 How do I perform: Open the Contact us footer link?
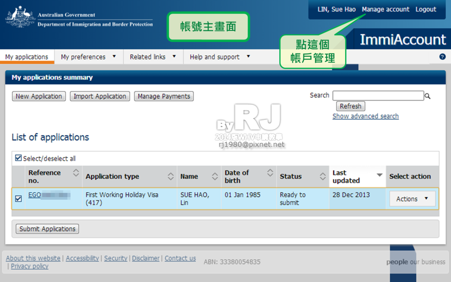pos(180,258)
